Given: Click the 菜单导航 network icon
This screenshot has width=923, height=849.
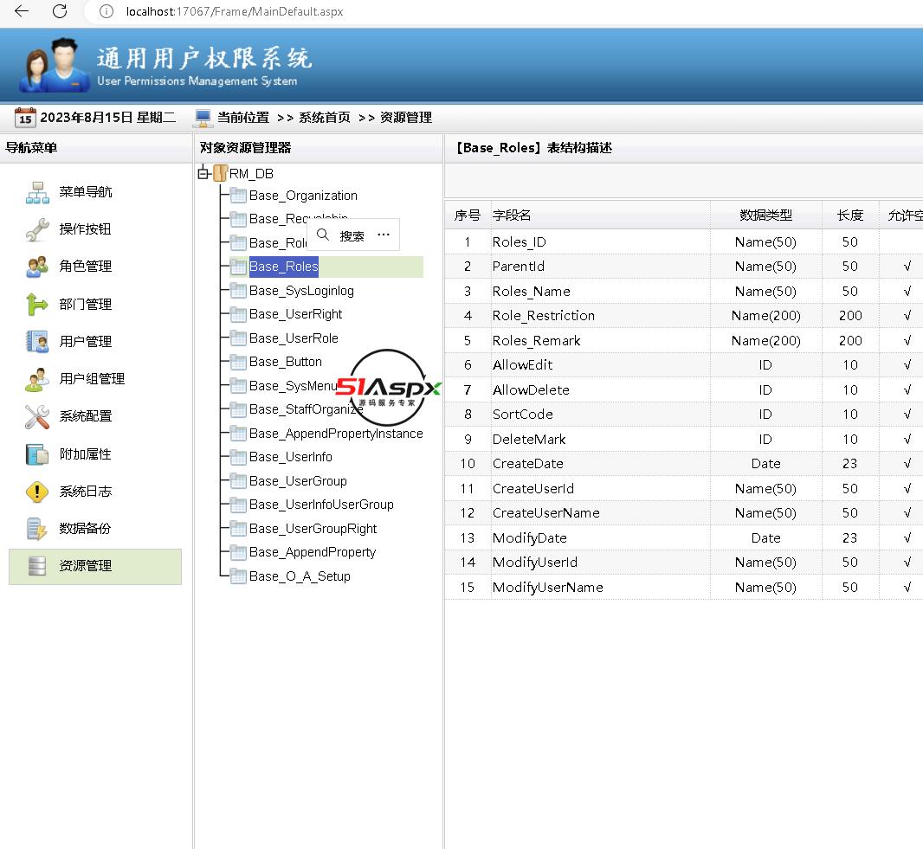Looking at the screenshot, I should point(38,192).
